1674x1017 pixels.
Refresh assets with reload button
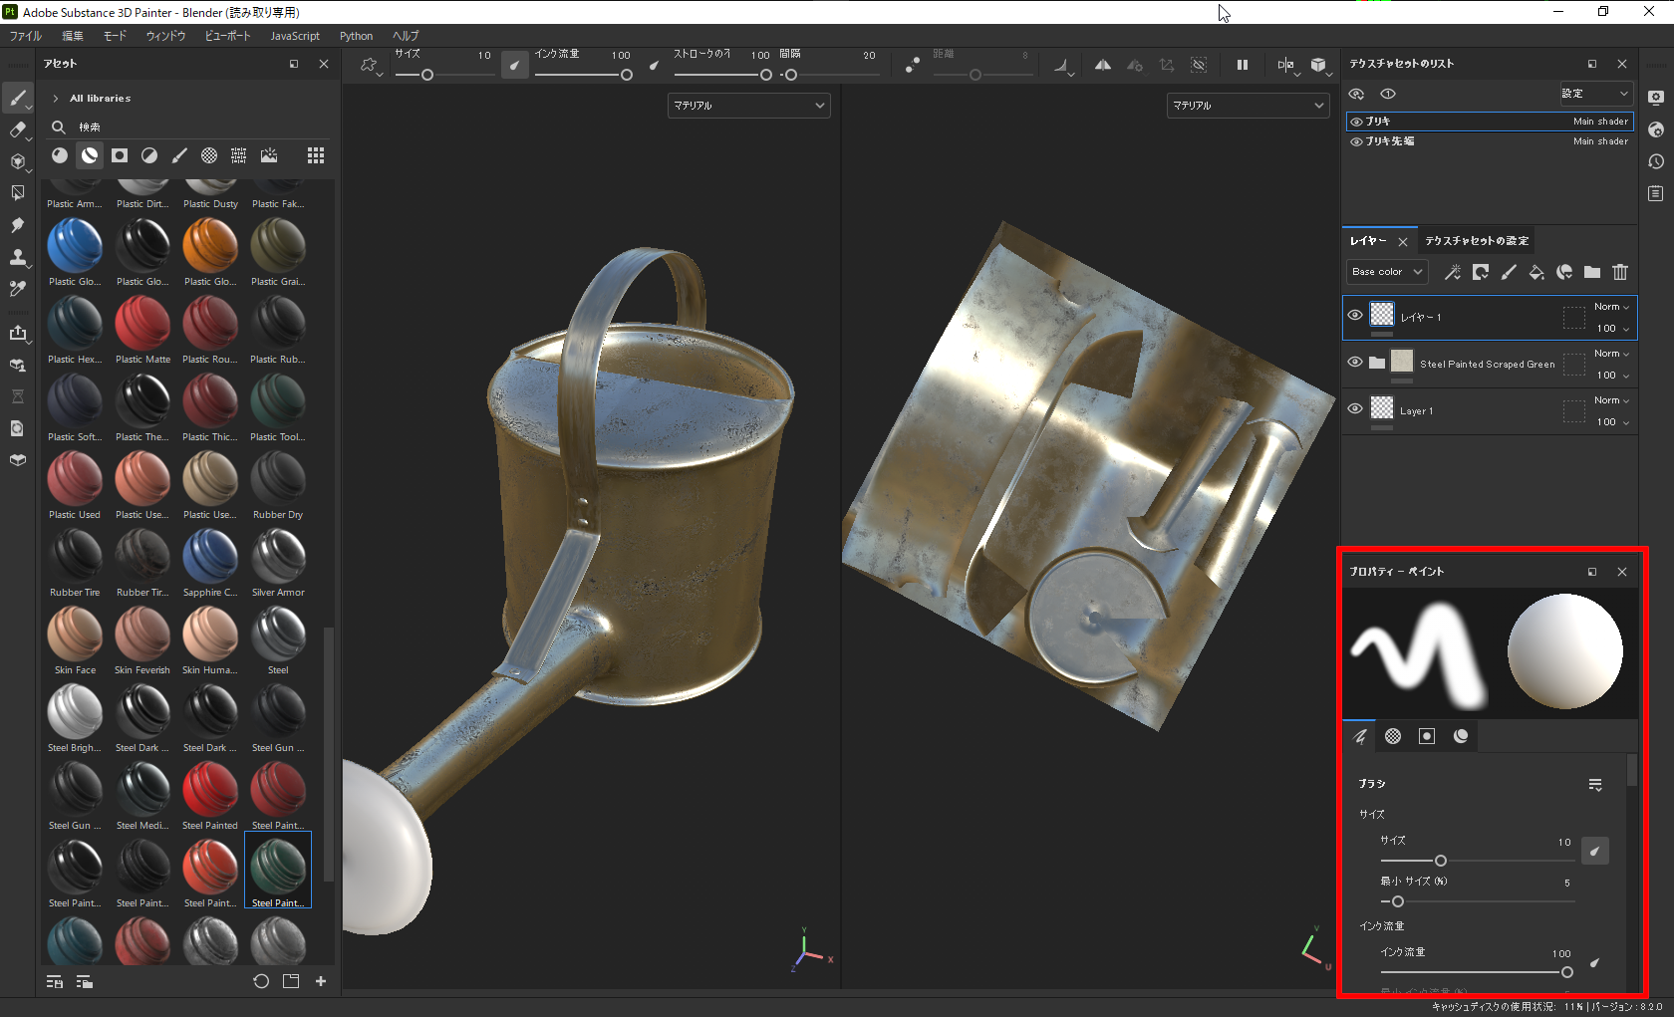point(261,981)
